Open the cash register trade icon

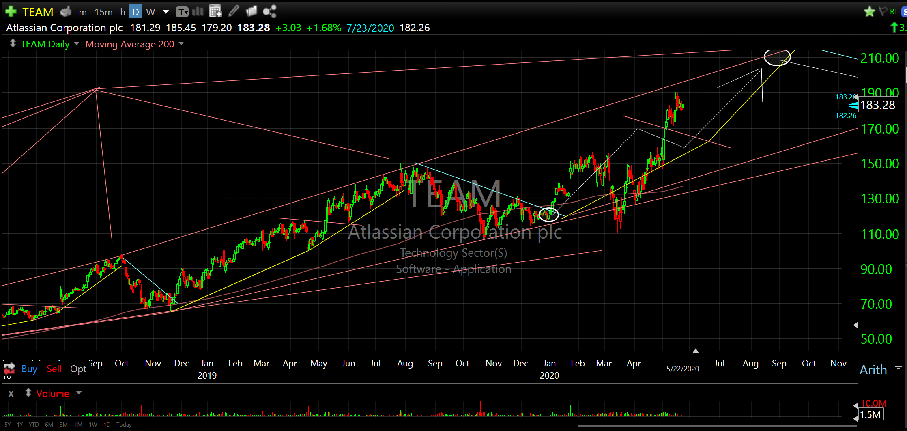66,12
